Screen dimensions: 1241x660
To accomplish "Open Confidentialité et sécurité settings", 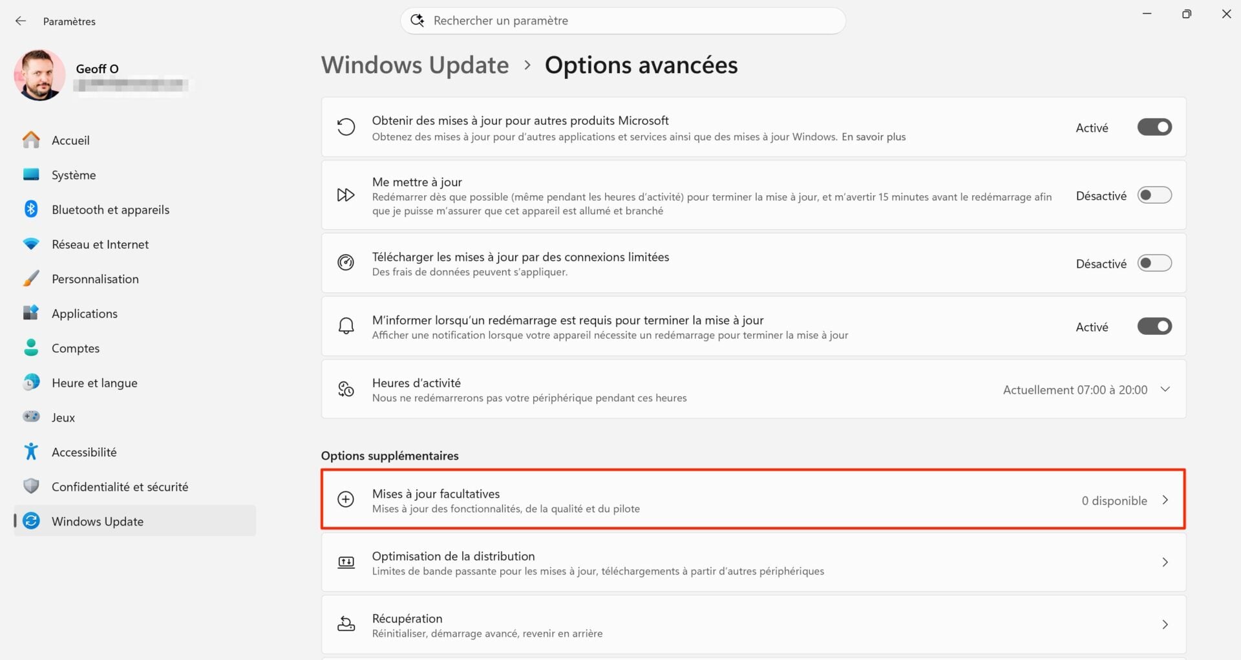I will (120, 486).
